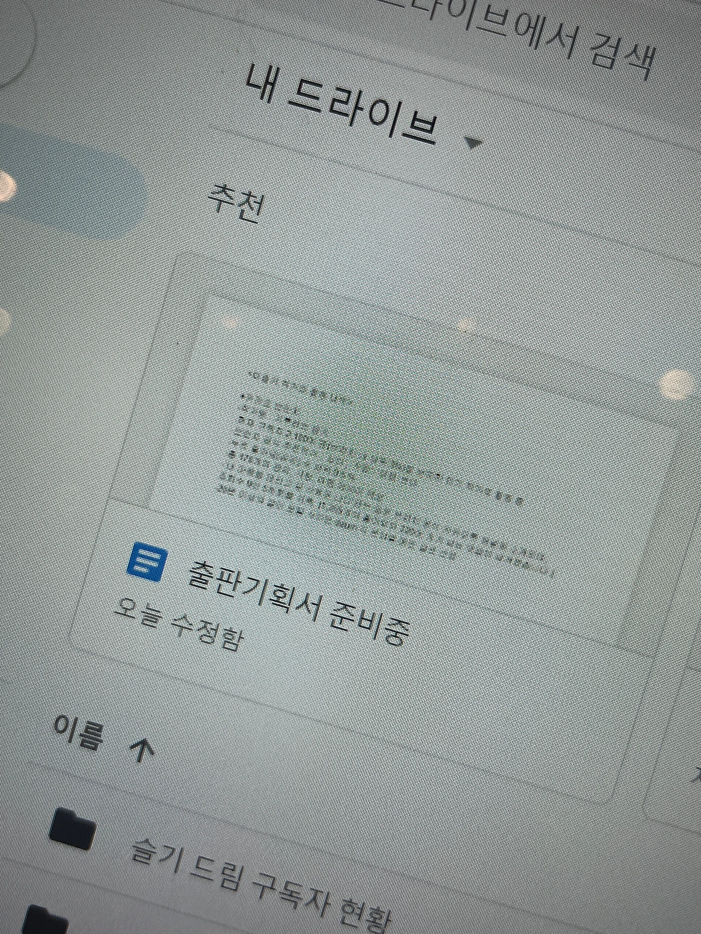Click the folder icon for 슬기 드림 구독자 현황
Image resolution: width=701 pixels, height=934 pixels.
click(x=71, y=828)
